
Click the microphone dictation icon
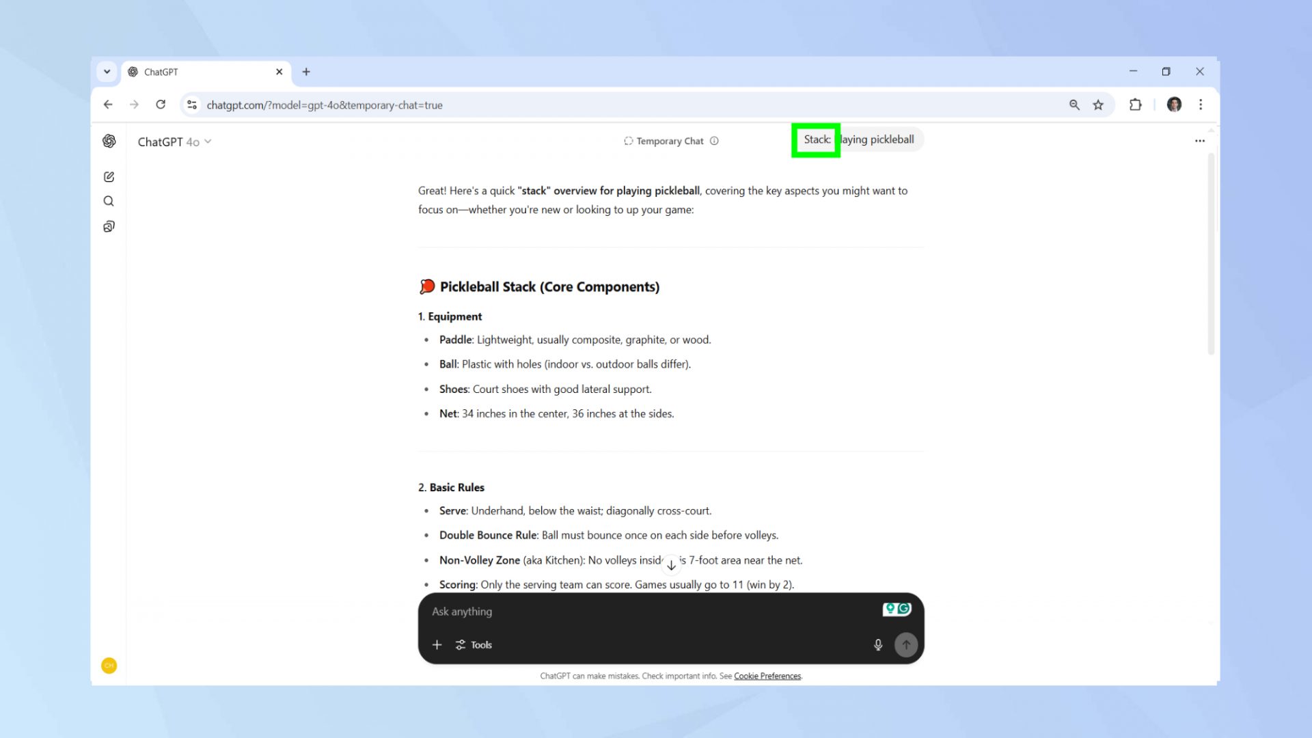click(x=878, y=645)
